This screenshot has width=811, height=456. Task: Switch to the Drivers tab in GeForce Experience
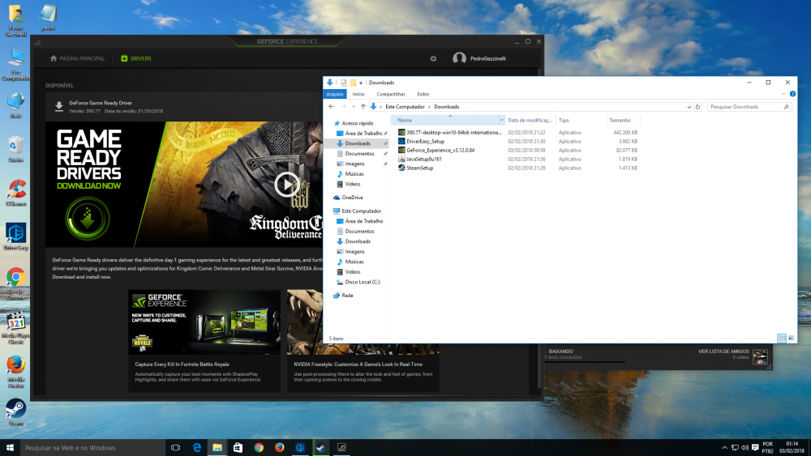(136, 59)
